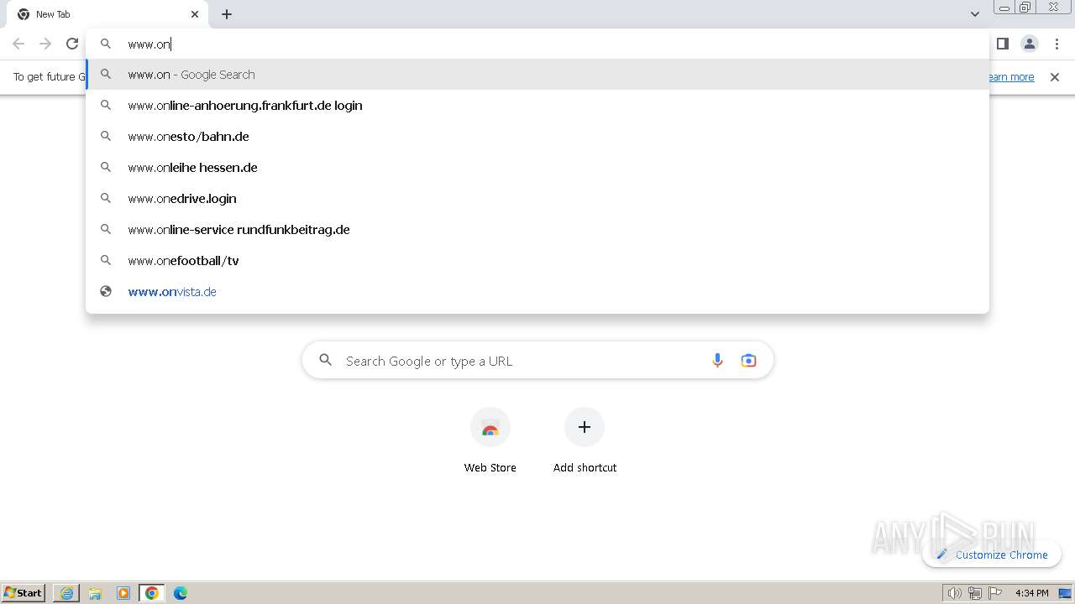Select the New Tab tab
The width and height of the screenshot is (1075, 604).
point(107,14)
